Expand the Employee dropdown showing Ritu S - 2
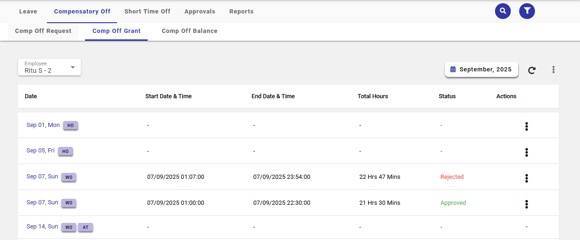Screen dimensions: 580x240 pyautogui.click(x=49, y=68)
